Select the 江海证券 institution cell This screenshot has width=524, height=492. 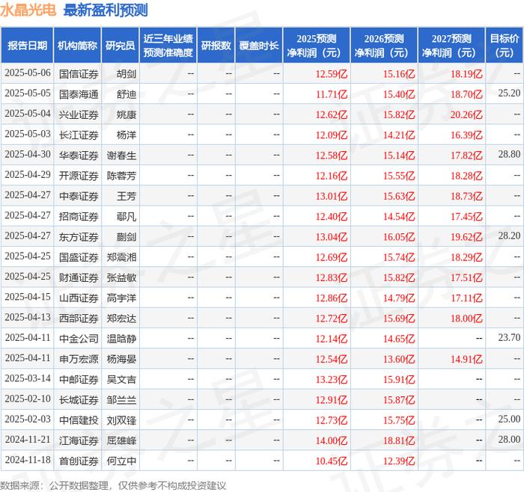[79, 440]
